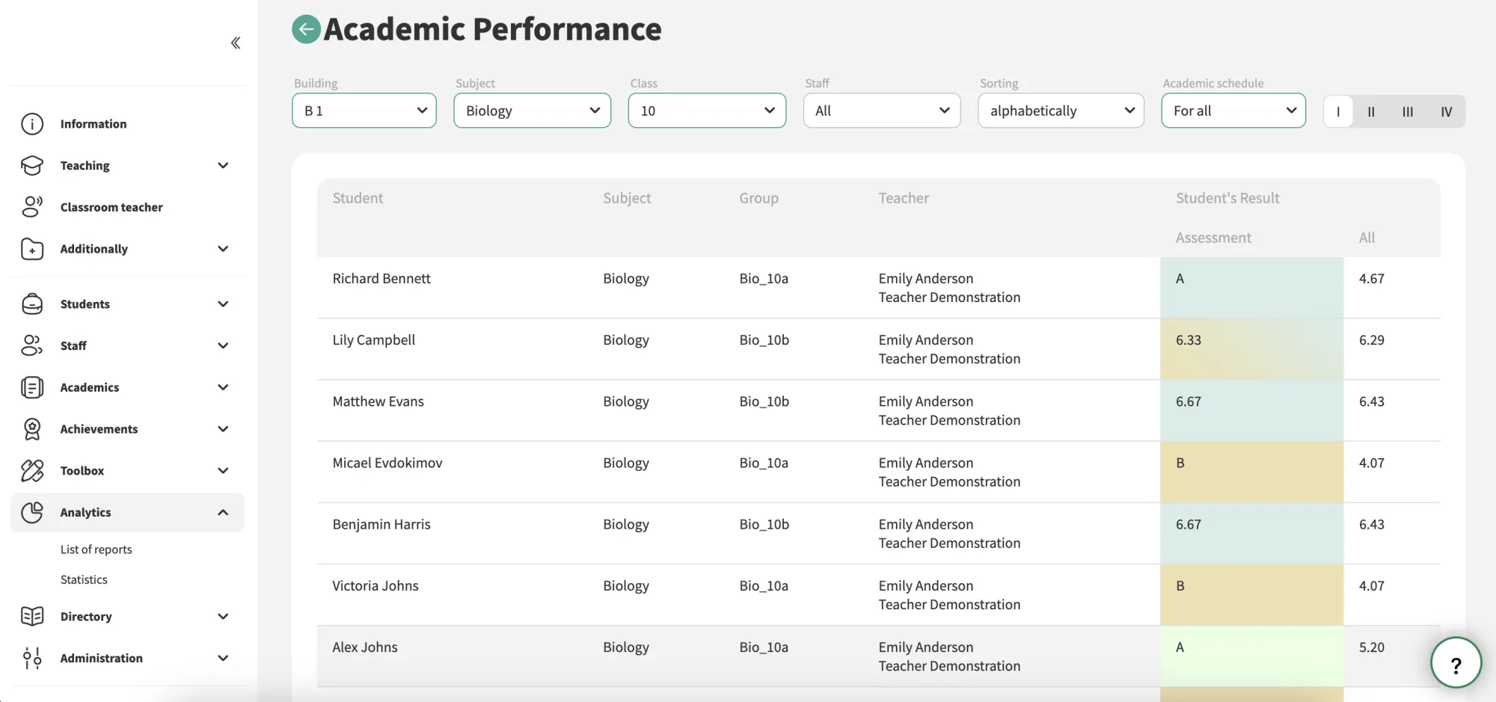Click Victoria Johns' B assessment cell
Image resolution: width=1496 pixels, height=702 pixels.
coord(1251,595)
